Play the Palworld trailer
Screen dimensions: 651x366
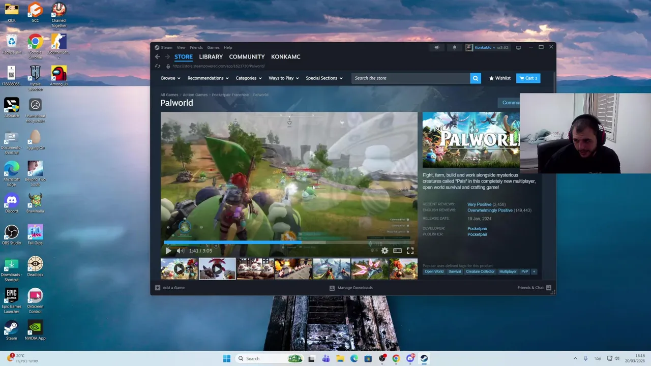[168, 251]
